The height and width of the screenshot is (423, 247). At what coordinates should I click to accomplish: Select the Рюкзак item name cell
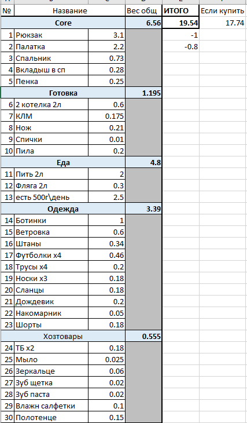coord(51,35)
